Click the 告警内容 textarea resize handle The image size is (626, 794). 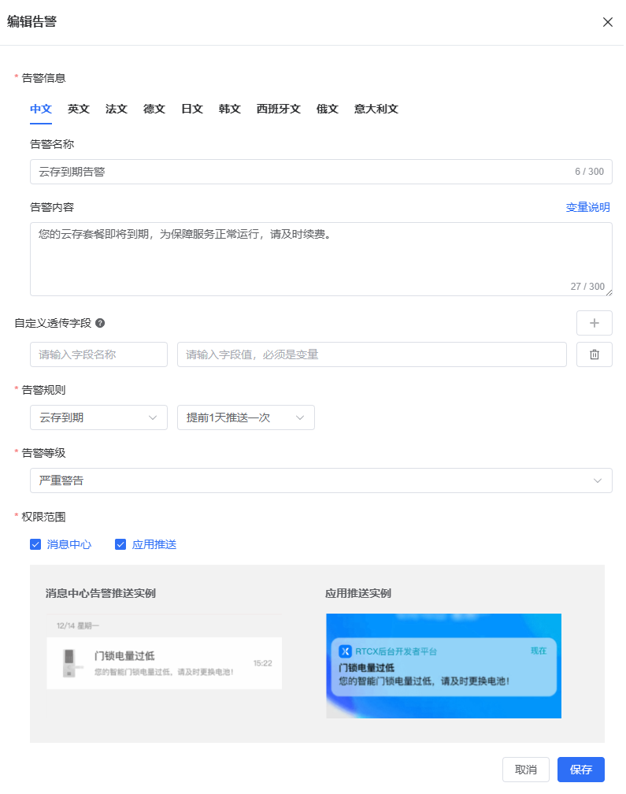tap(609, 292)
